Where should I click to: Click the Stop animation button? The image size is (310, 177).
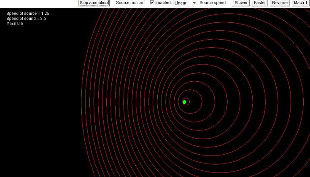pyautogui.click(x=94, y=3)
